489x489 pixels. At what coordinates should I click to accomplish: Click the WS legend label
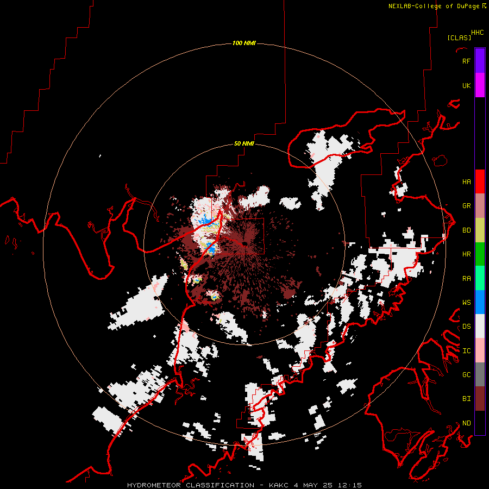pos(466,303)
